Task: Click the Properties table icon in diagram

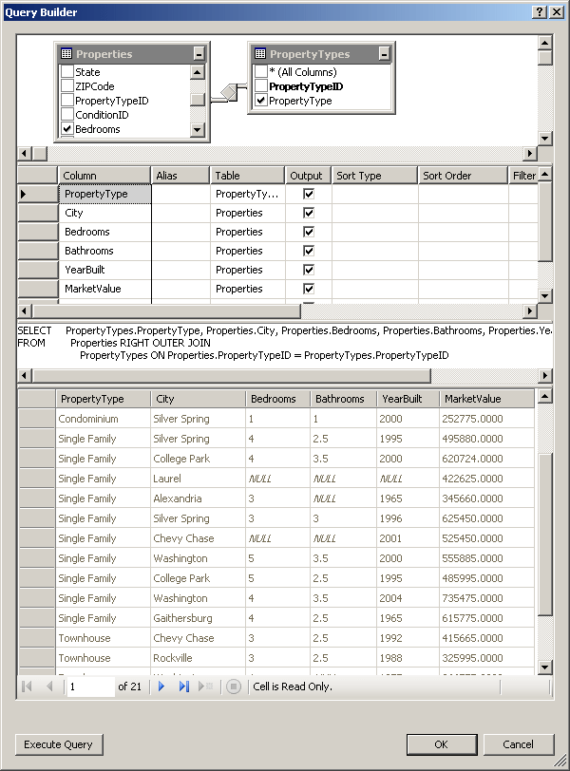Action: [x=66, y=53]
